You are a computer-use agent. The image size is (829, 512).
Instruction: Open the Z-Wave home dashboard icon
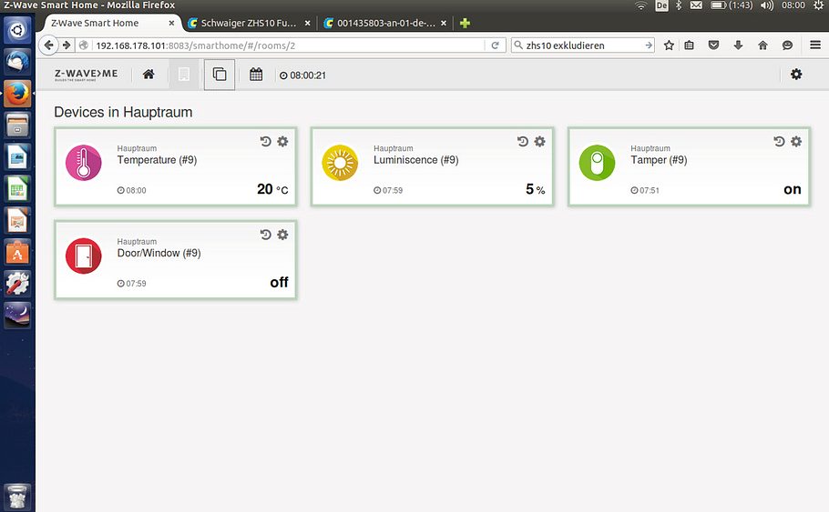click(148, 75)
